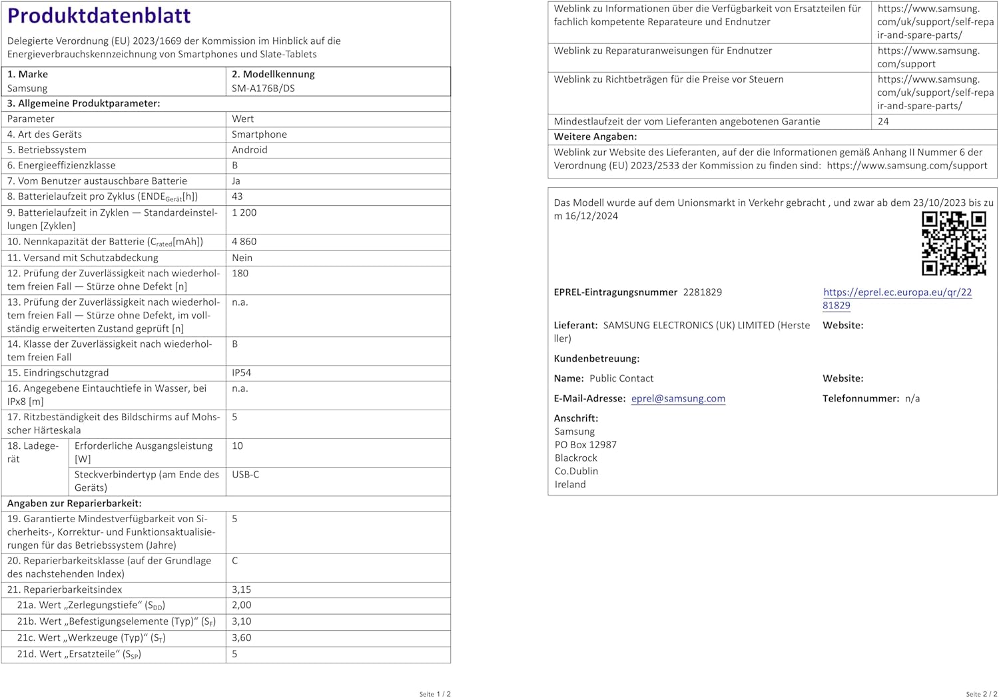Click the Android operating system value
This screenshot has height=698, width=999.
point(249,150)
